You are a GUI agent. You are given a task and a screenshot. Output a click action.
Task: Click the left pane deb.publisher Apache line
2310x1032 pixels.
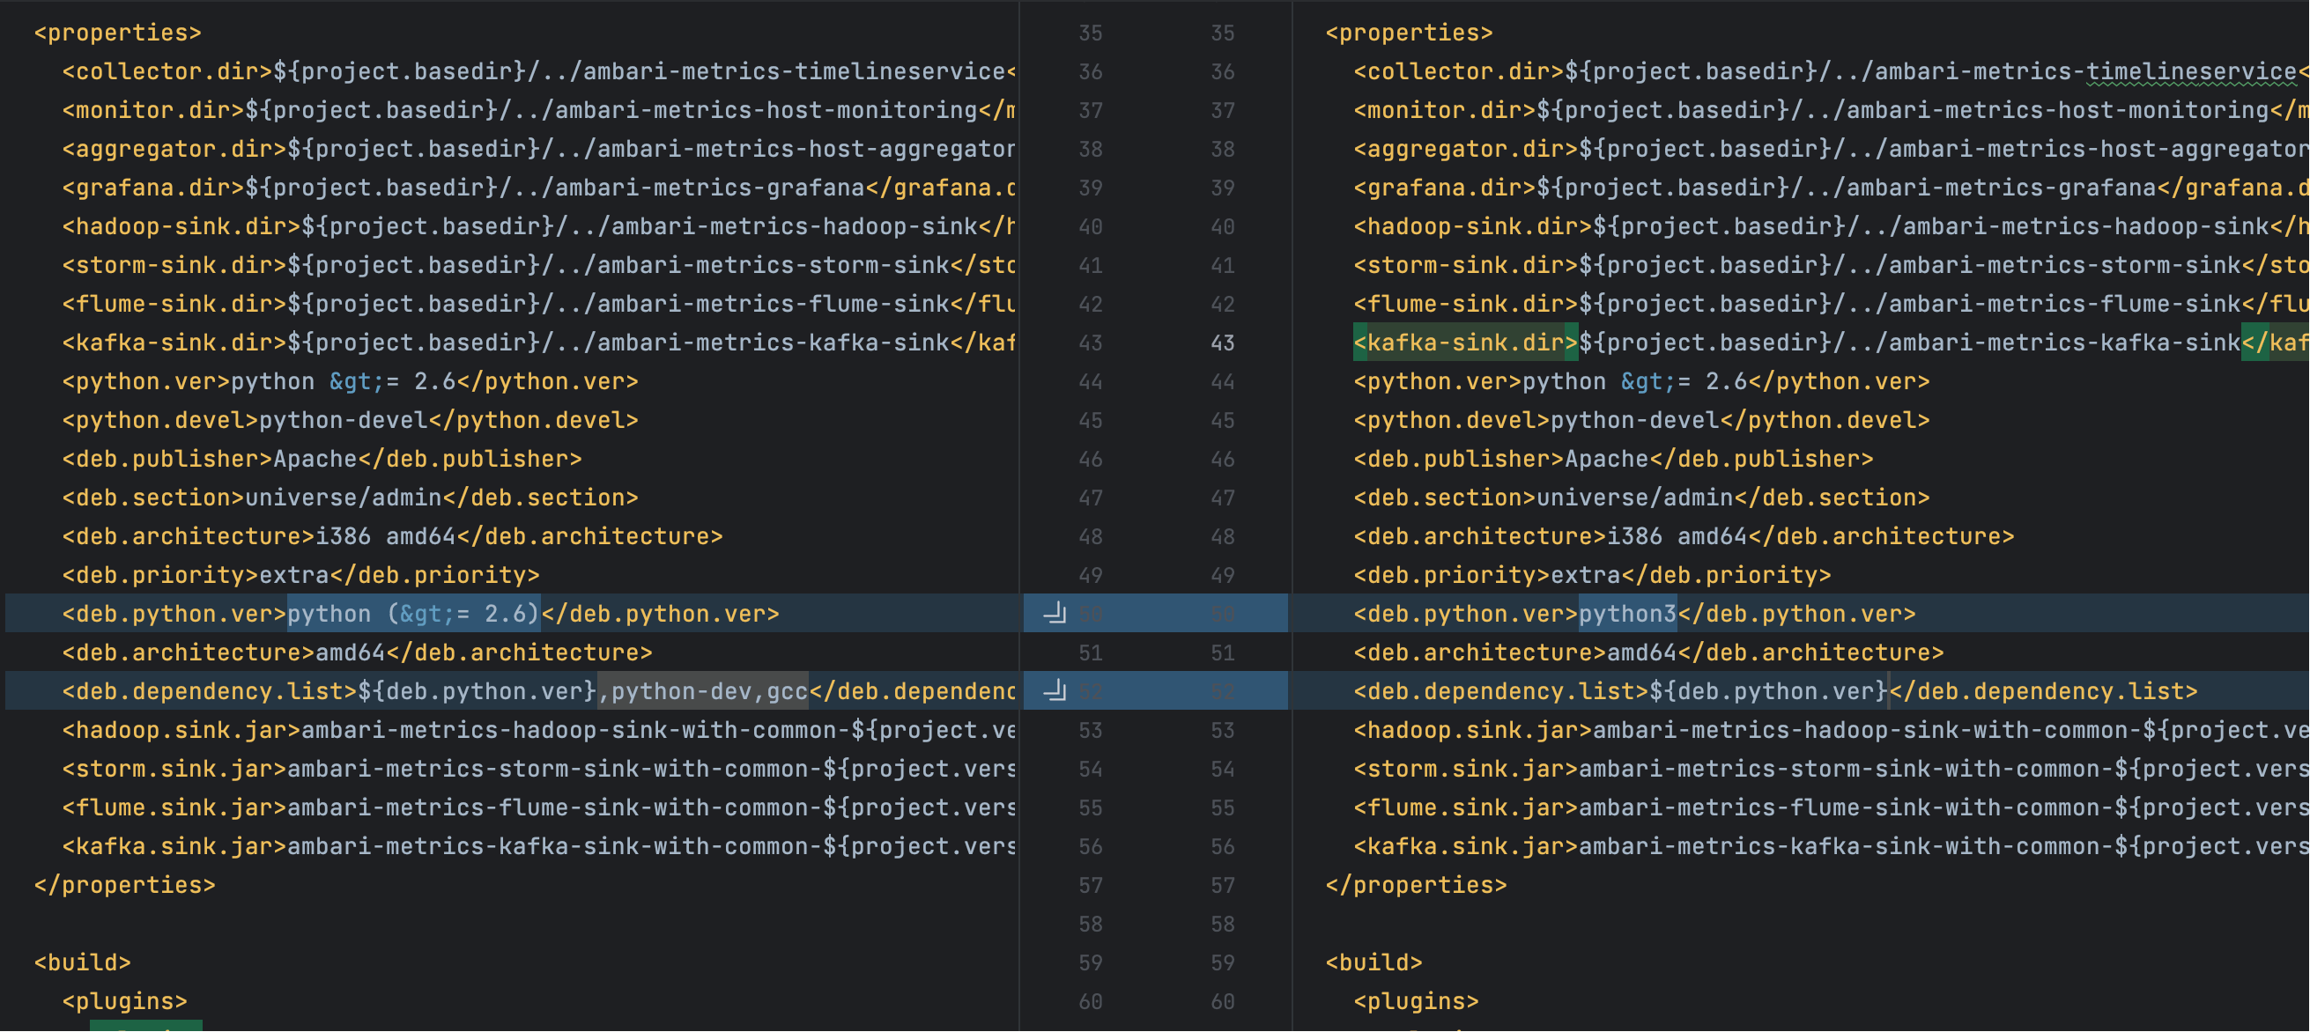click(322, 459)
